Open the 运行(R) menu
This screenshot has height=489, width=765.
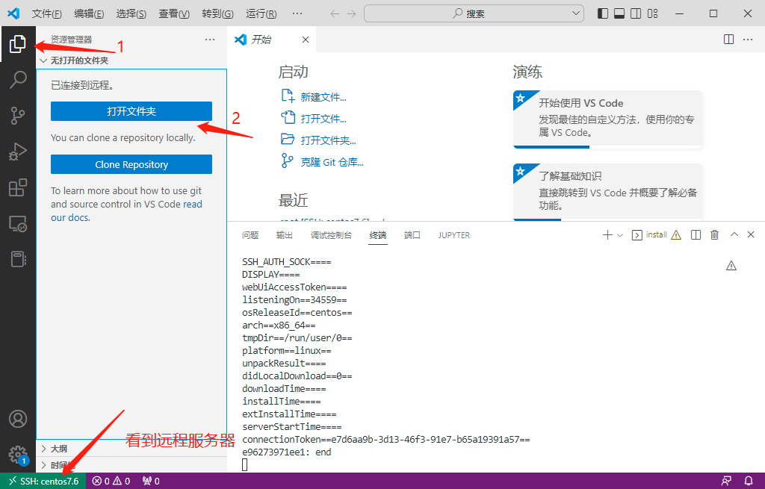261,13
